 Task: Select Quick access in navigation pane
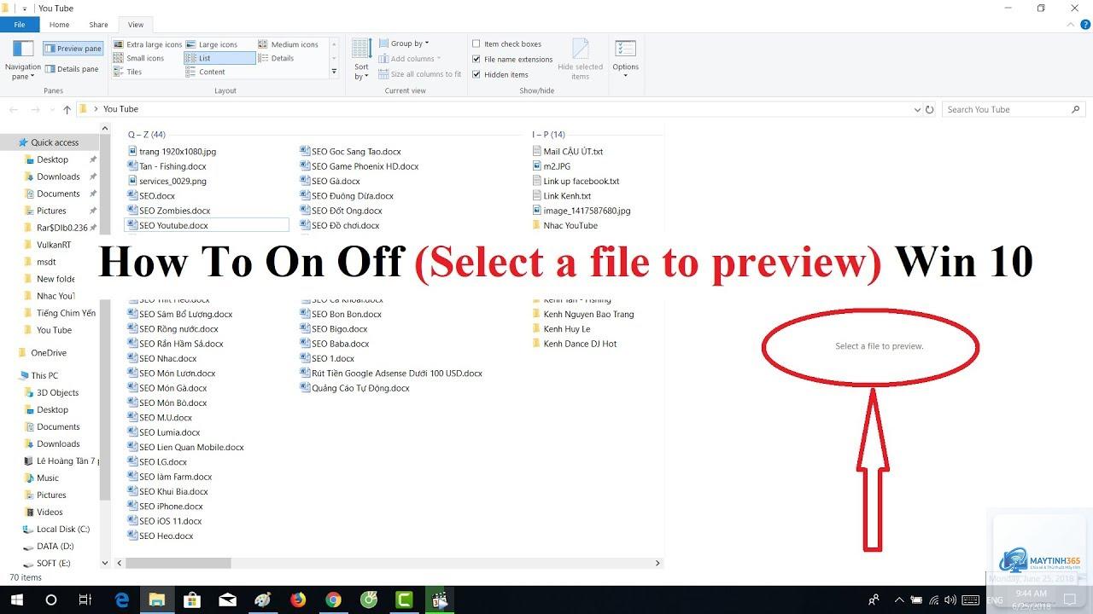[55, 142]
